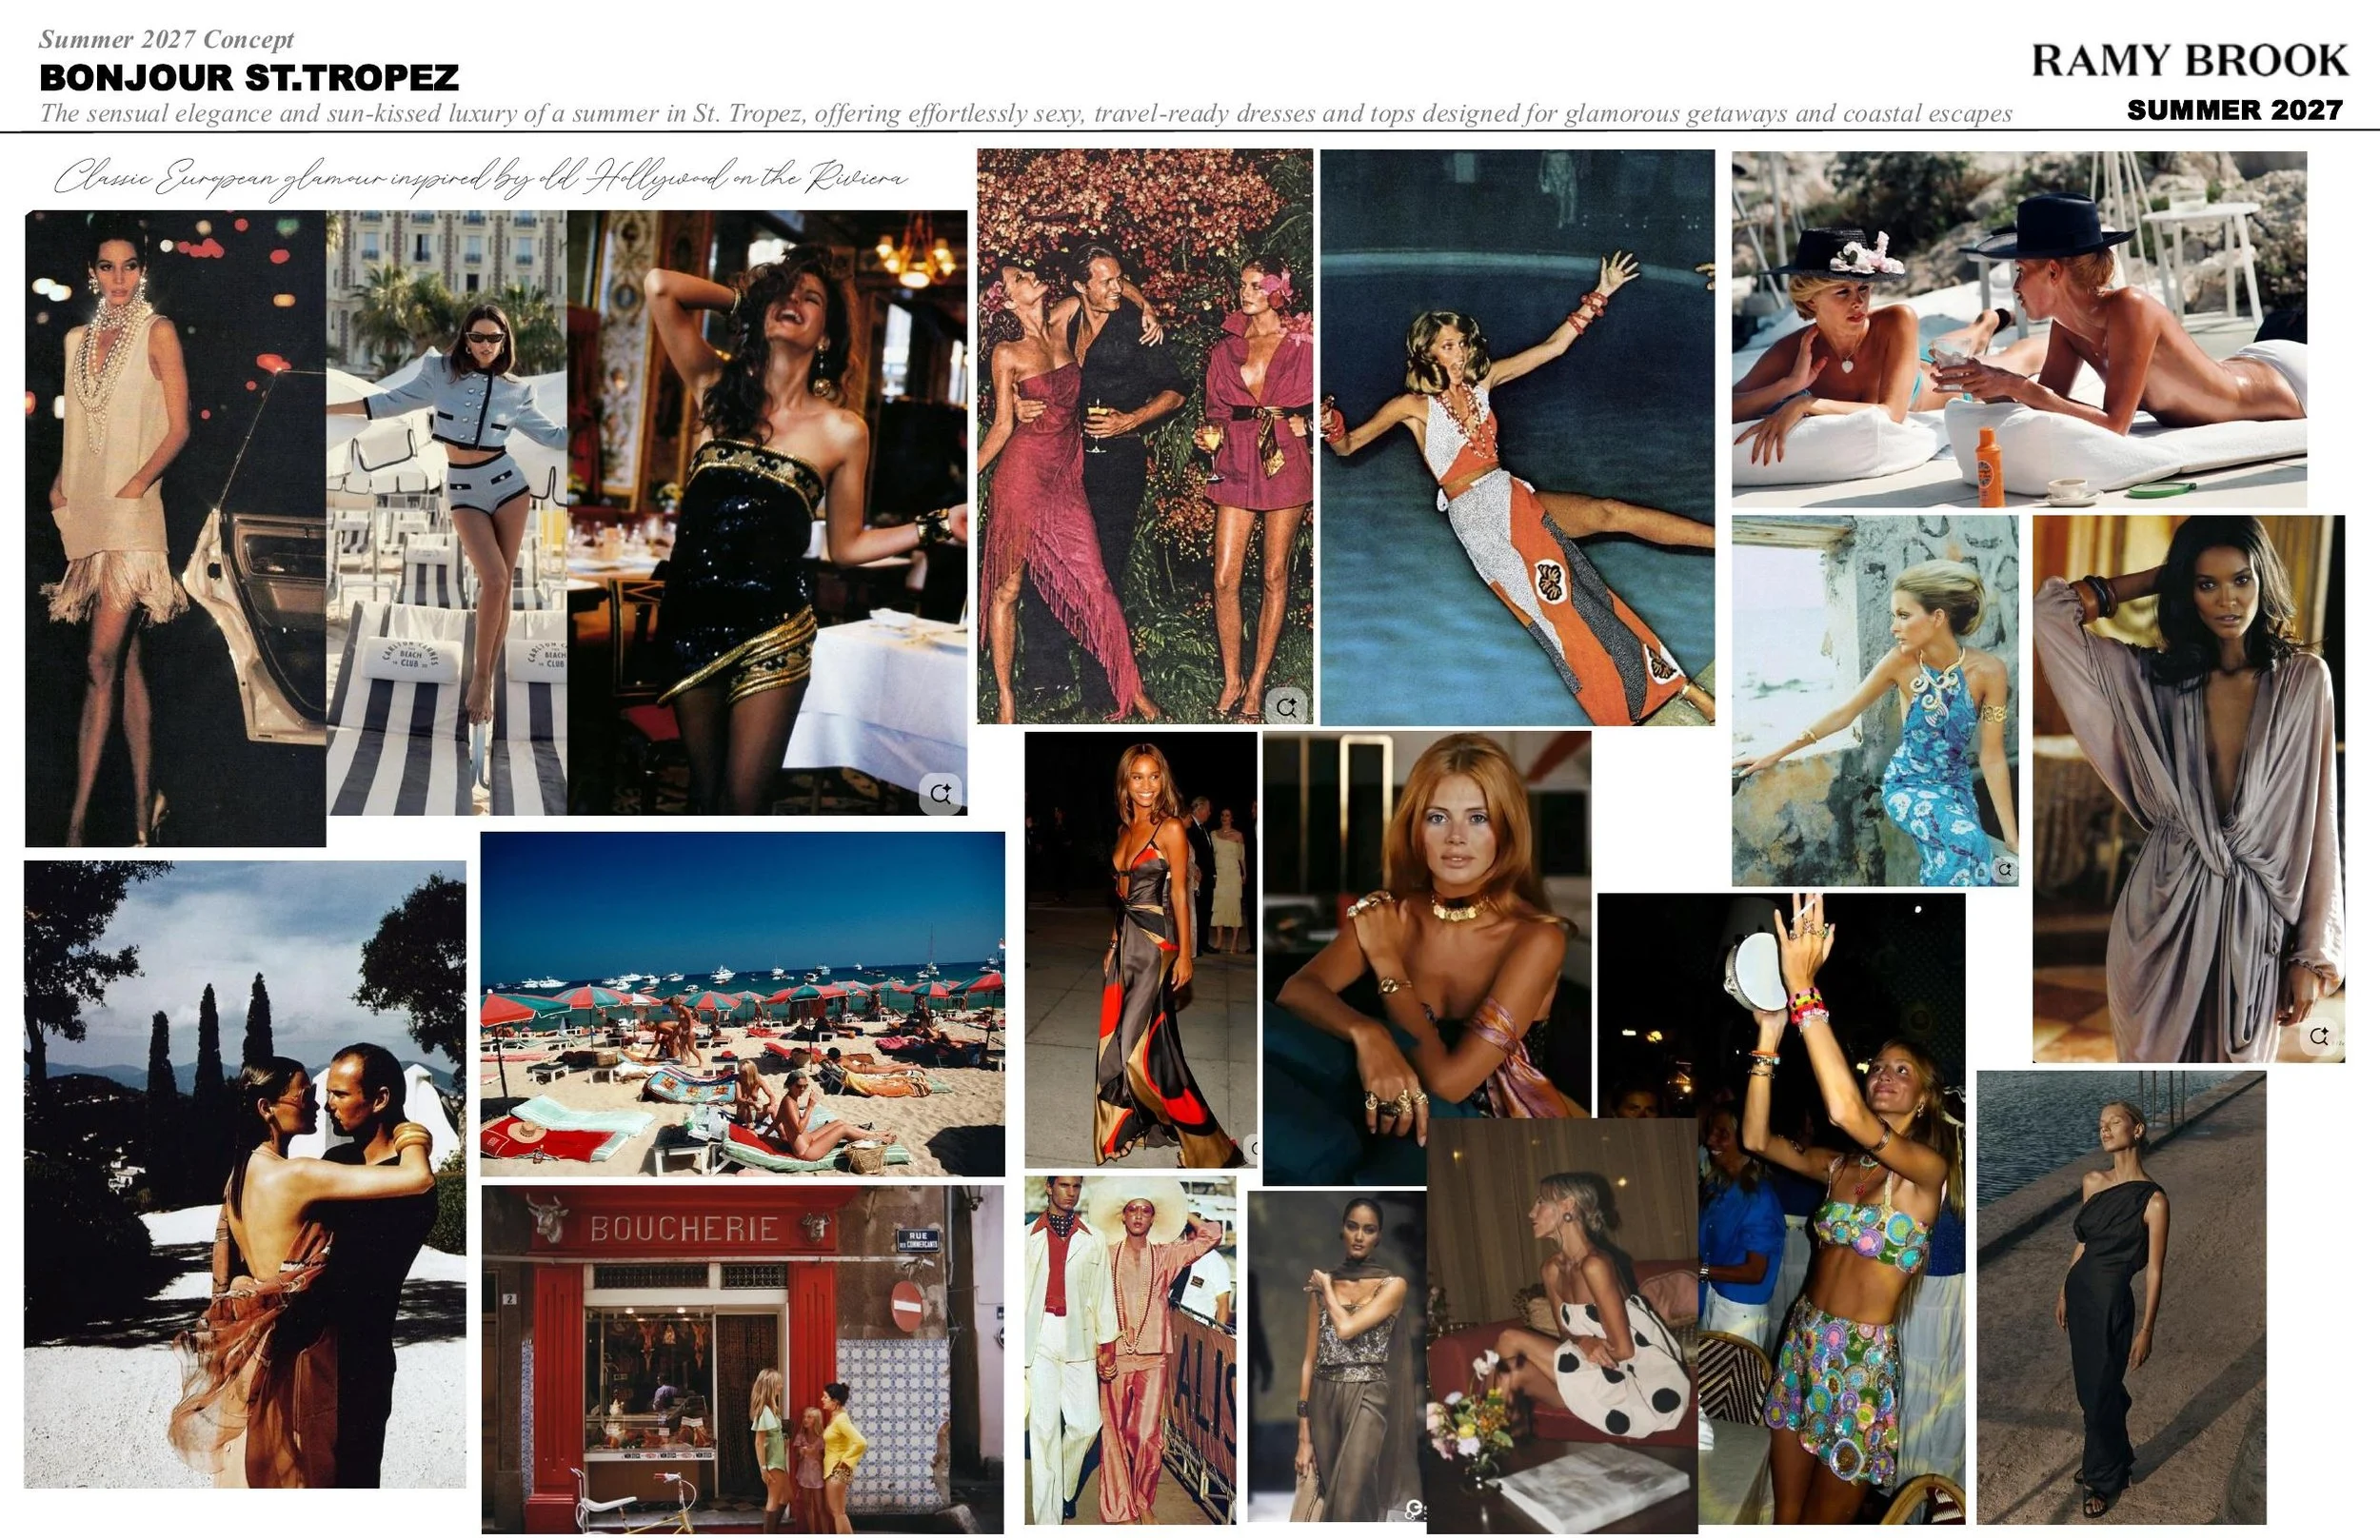The height and width of the screenshot is (1540, 2380).
Task: Click the script tagline about Classic European glamour
Action: tap(481, 178)
